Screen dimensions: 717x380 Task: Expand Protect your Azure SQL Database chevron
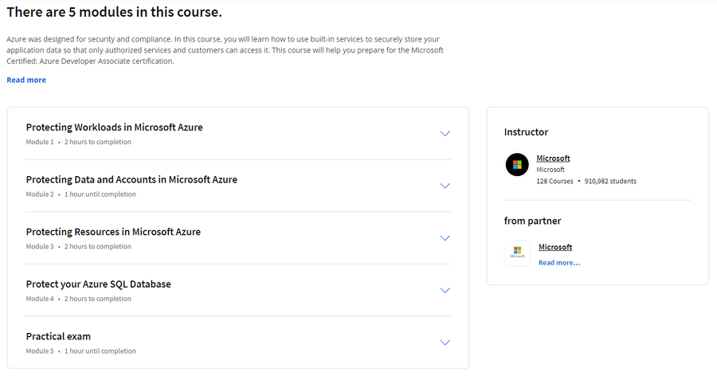pyautogui.click(x=445, y=290)
